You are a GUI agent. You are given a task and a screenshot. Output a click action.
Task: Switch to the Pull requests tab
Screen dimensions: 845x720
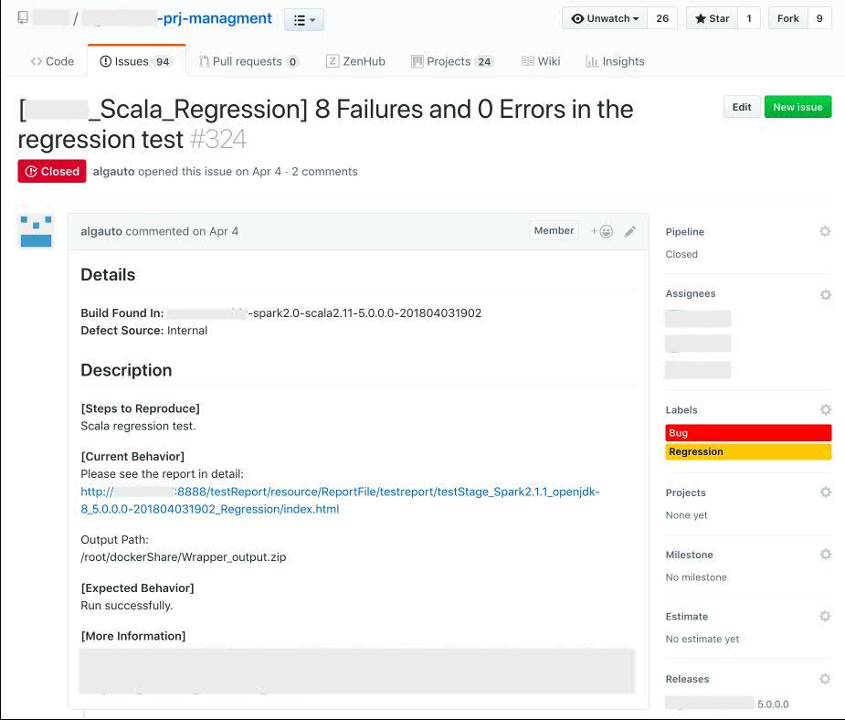pyautogui.click(x=248, y=61)
